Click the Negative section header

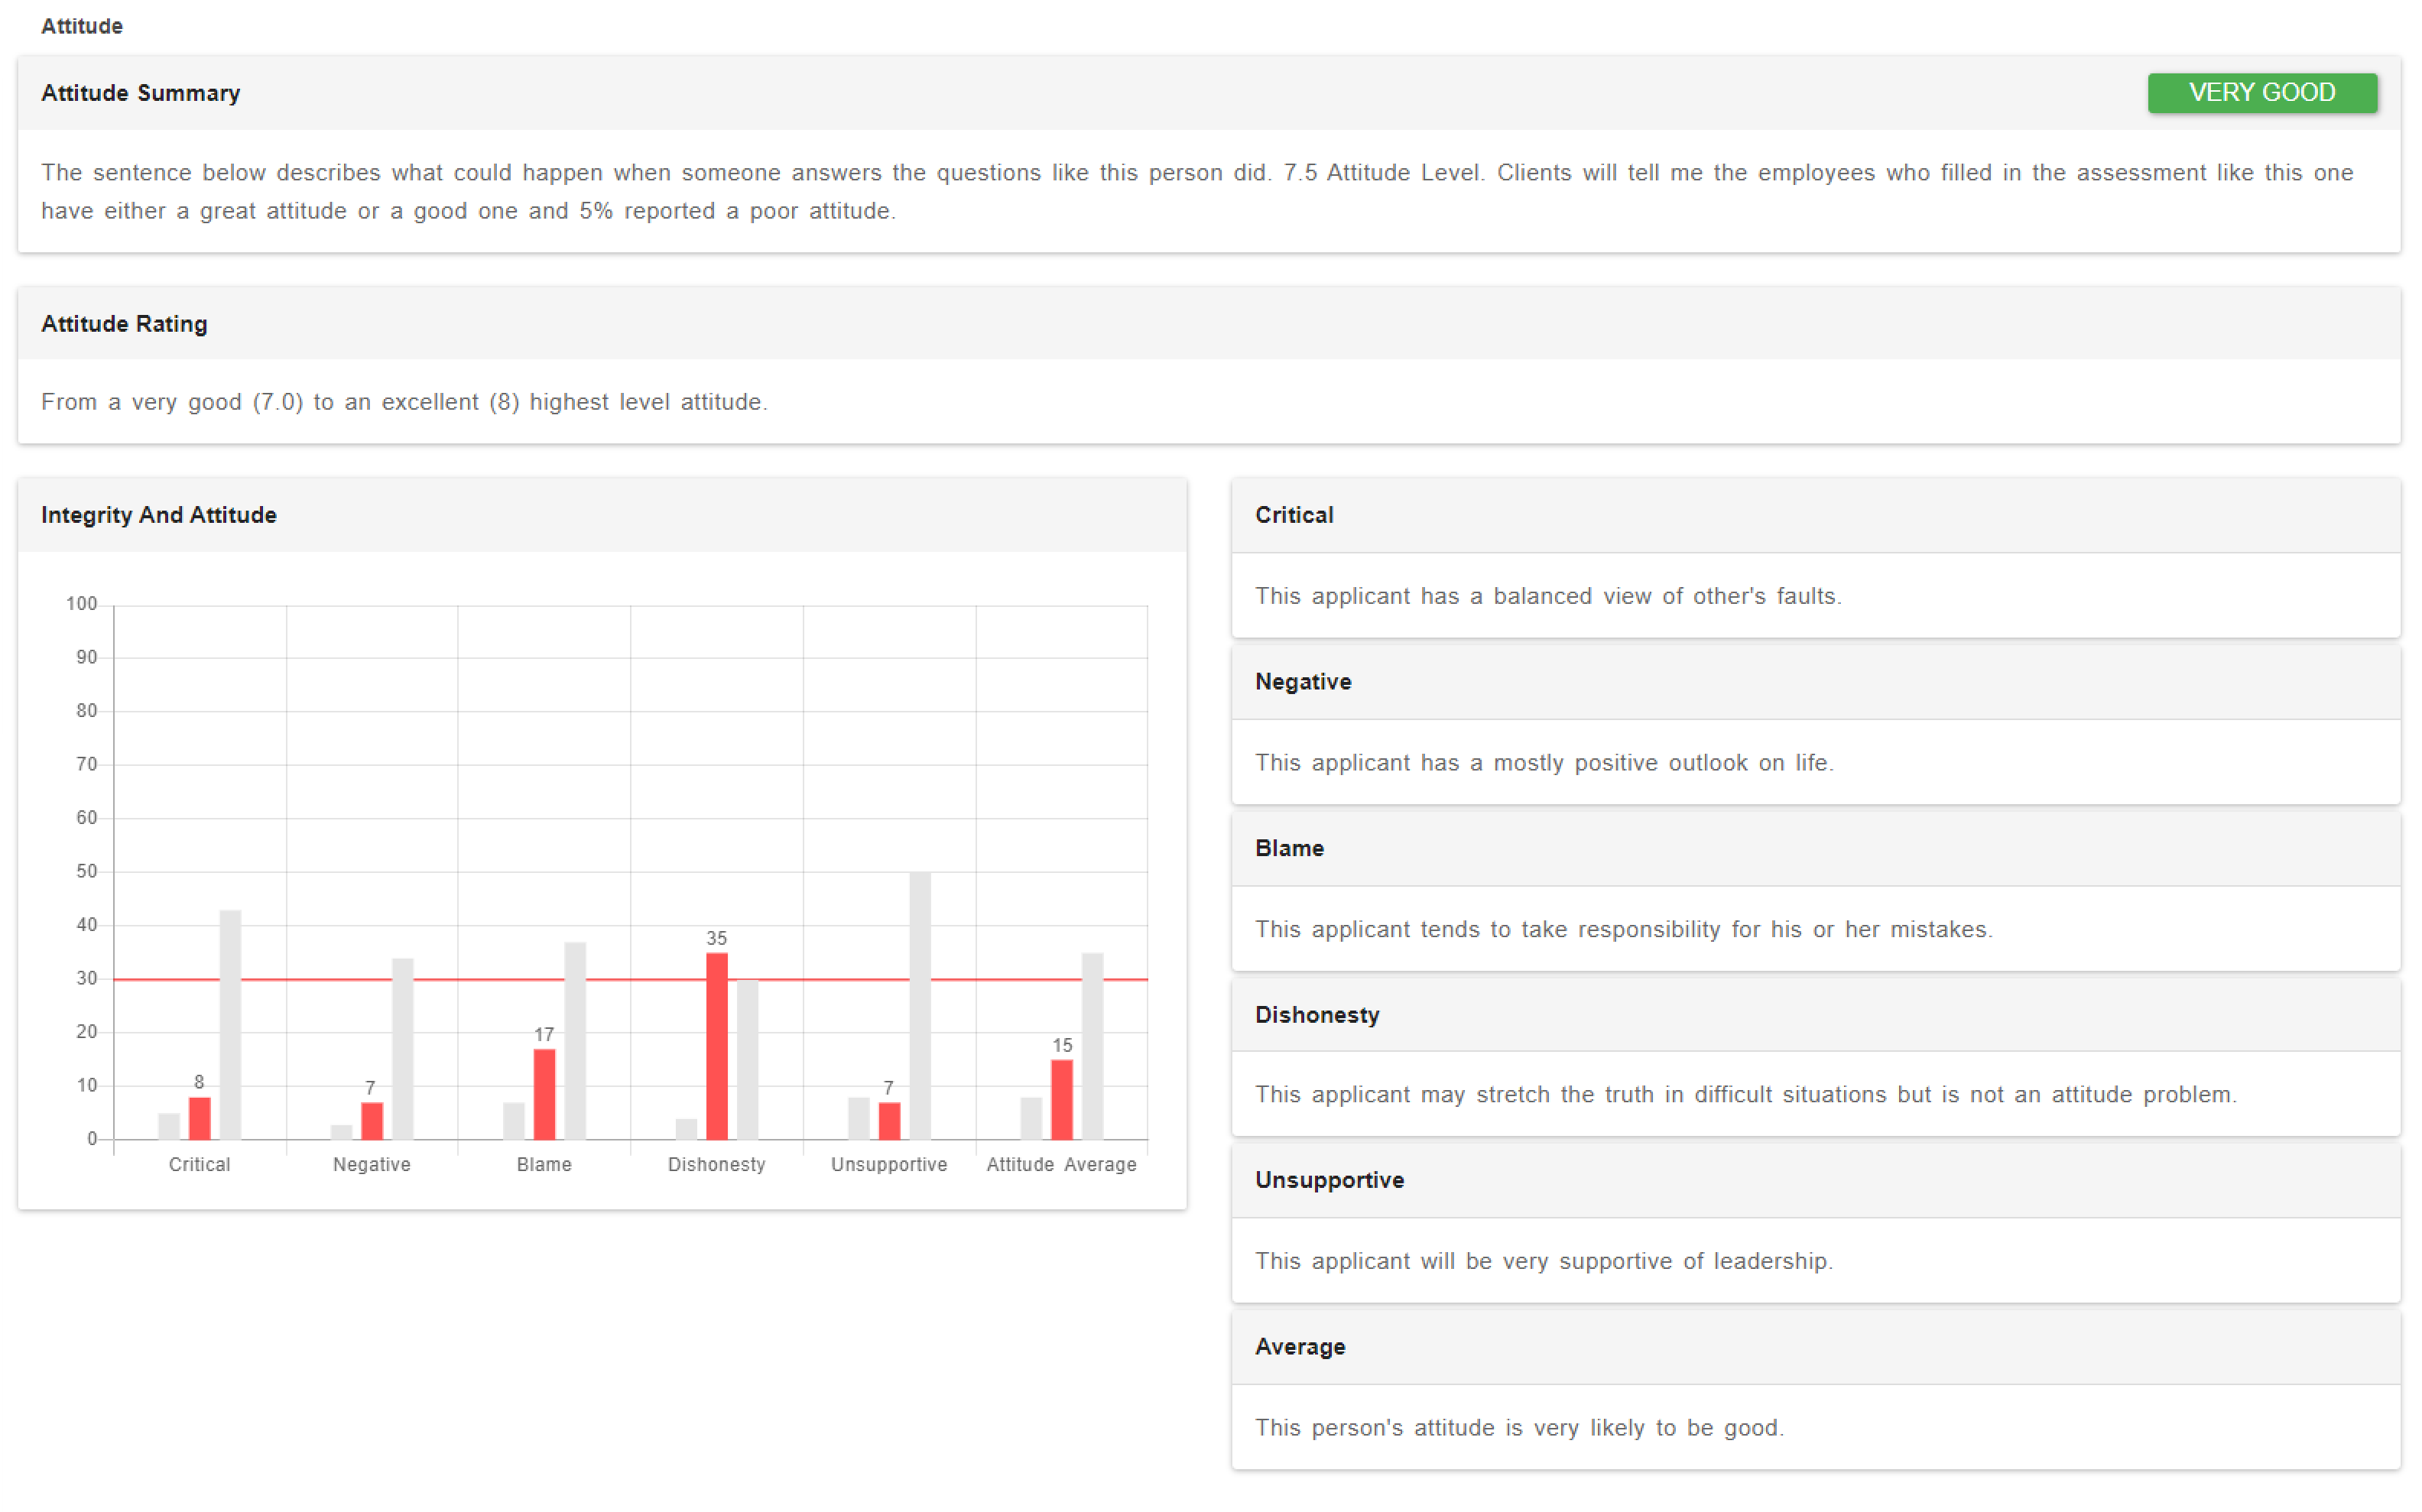1303,682
